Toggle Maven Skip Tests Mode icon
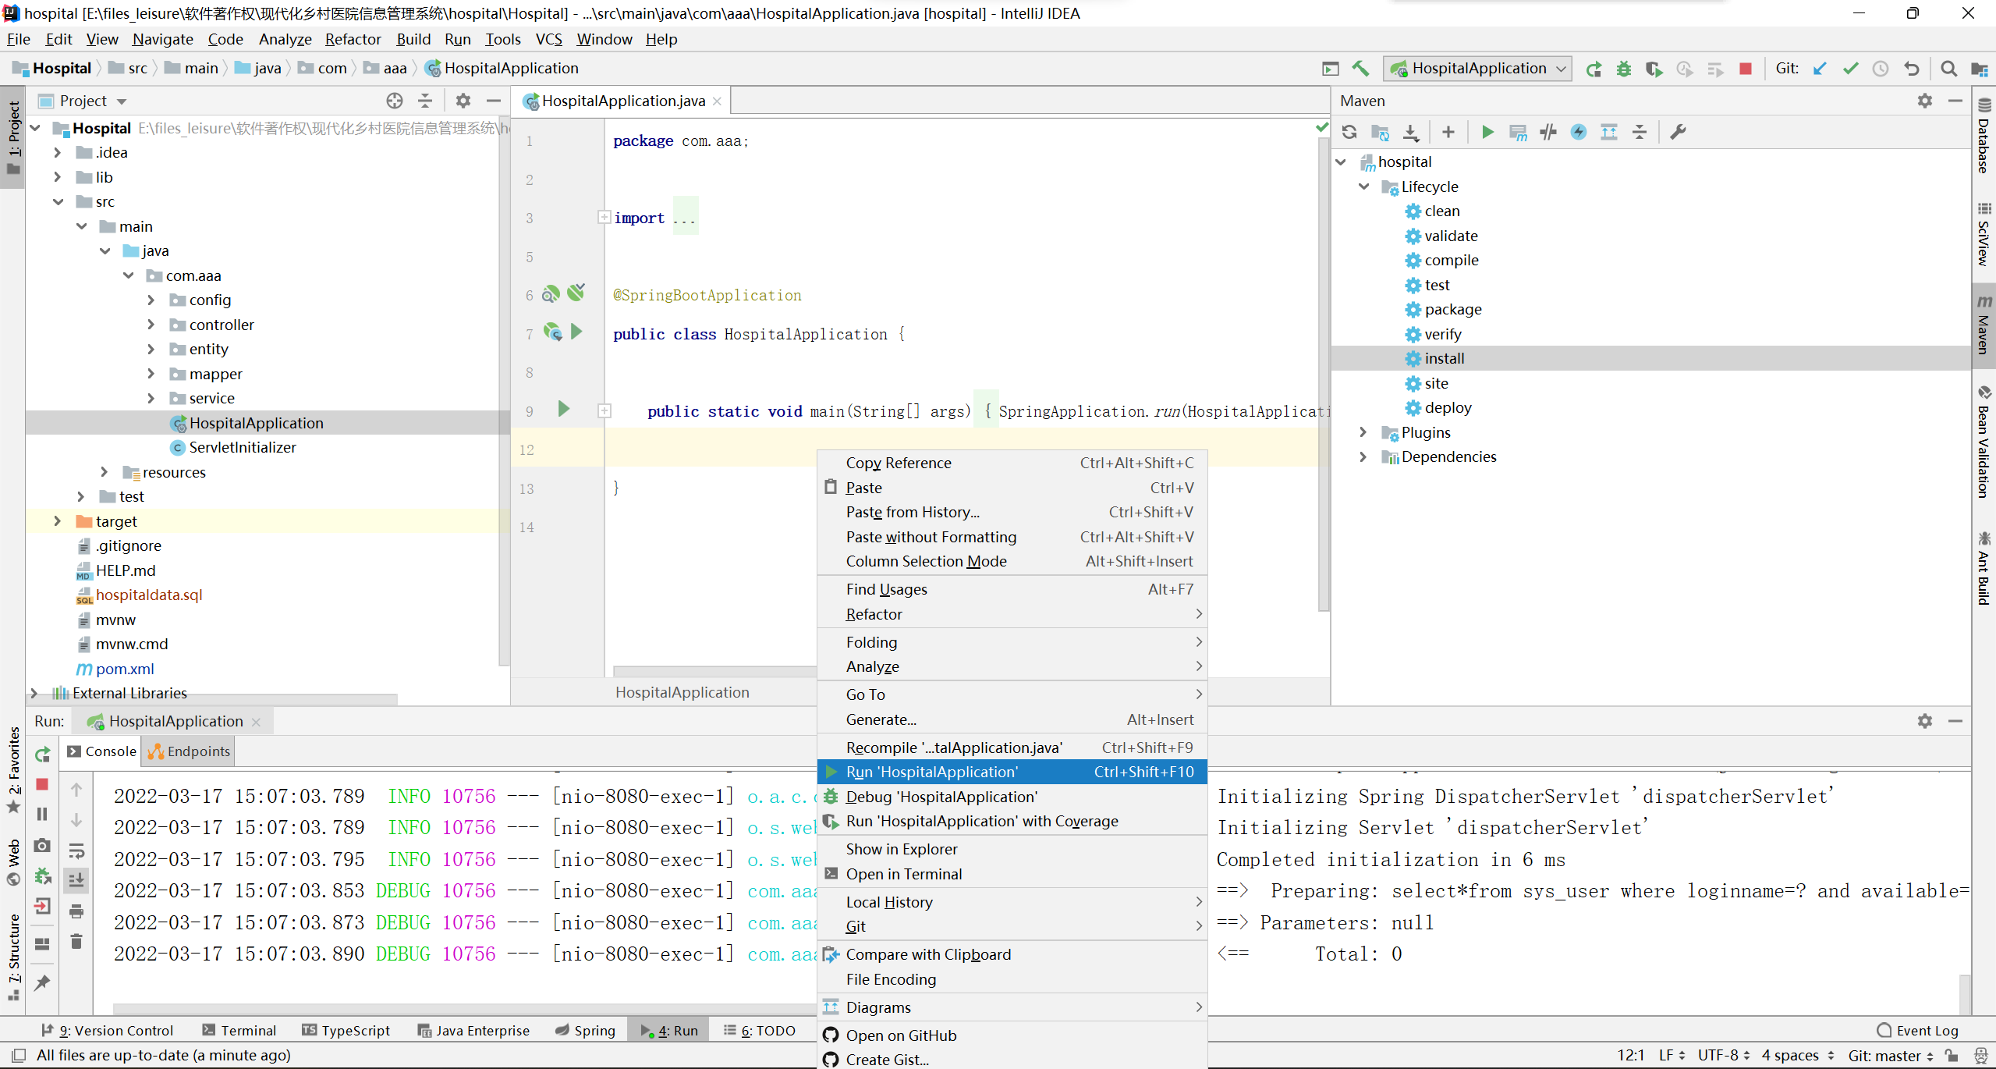Image resolution: width=1996 pixels, height=1069 pixels. (1579, 132)
